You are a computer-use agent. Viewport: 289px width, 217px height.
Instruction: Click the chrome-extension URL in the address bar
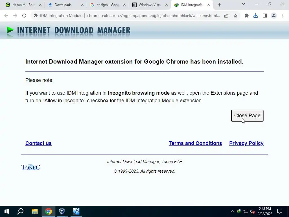[x=153, y=16]
